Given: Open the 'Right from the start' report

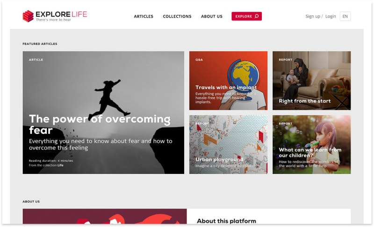Looking at the screenshot, I should [x=311, y=81].
